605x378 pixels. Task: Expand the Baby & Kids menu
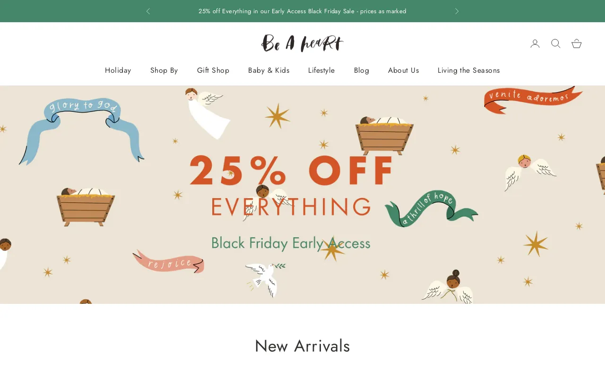[x=268, y=70]
